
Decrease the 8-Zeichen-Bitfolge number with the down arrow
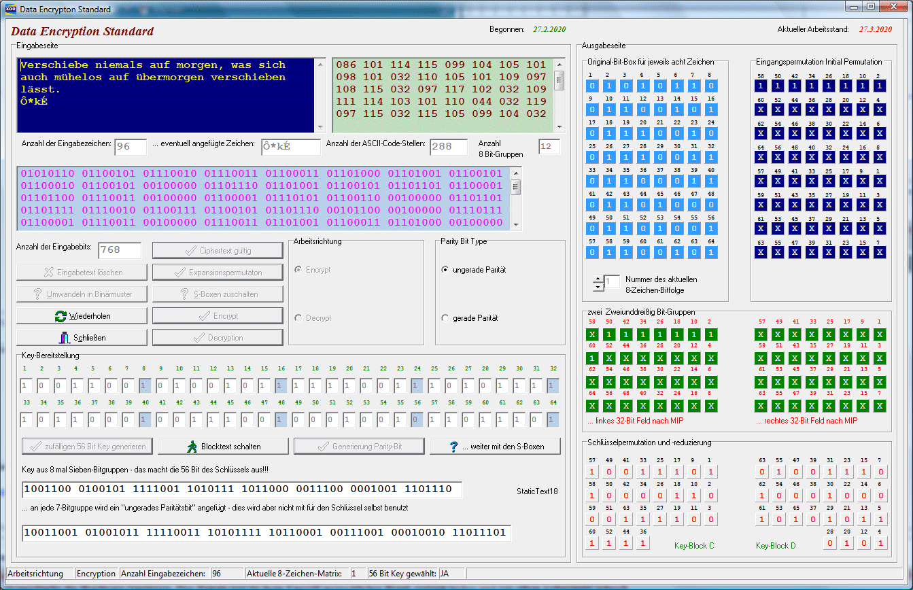598,287
